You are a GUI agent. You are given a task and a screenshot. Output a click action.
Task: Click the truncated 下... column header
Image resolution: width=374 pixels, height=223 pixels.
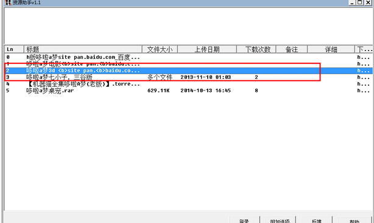[364, 49]
